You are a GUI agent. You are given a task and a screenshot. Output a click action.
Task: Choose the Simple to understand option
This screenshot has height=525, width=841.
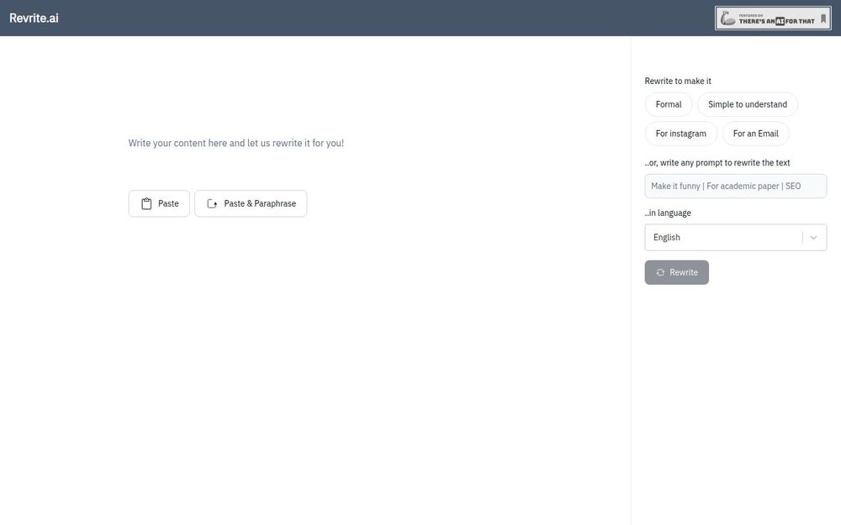pos(747,104)
